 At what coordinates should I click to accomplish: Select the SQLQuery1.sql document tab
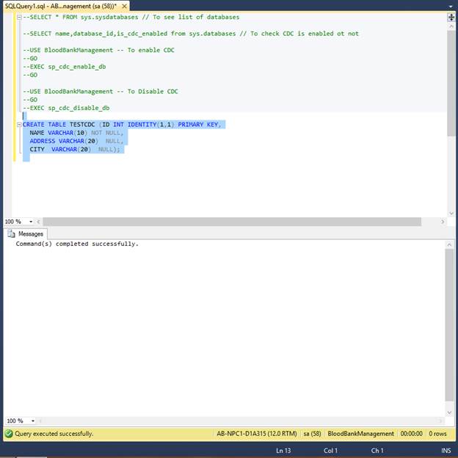pos(66,6)
